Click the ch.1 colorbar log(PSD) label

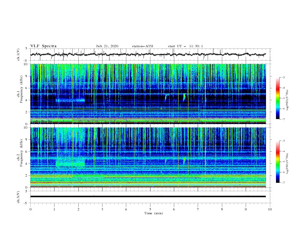click(x=287, y=100)
